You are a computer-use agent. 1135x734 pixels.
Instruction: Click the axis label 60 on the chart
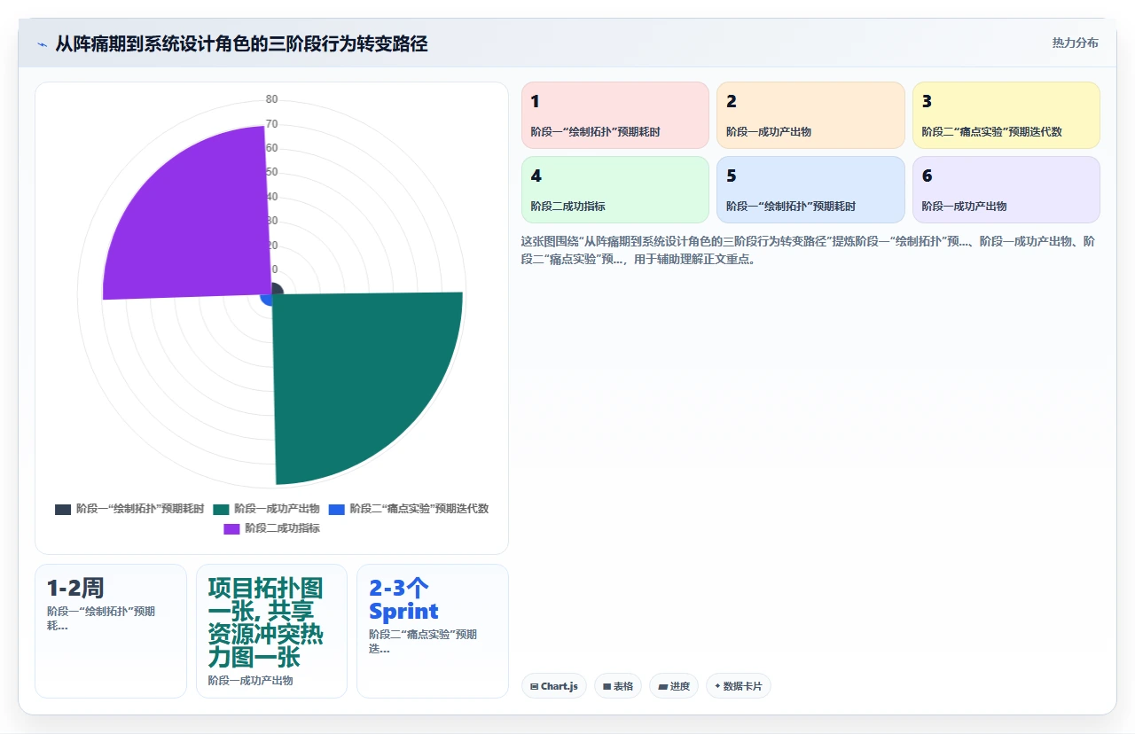point(271,148)
